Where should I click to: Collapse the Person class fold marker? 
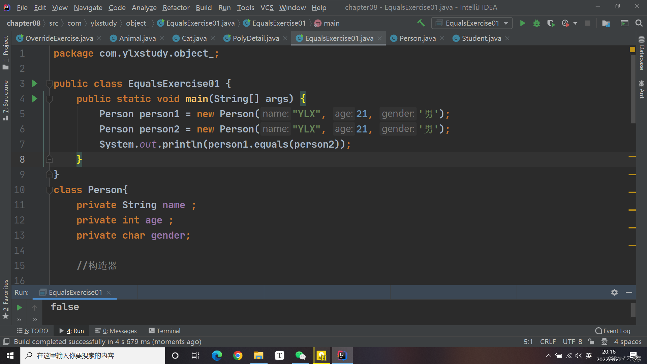[49, 190]
